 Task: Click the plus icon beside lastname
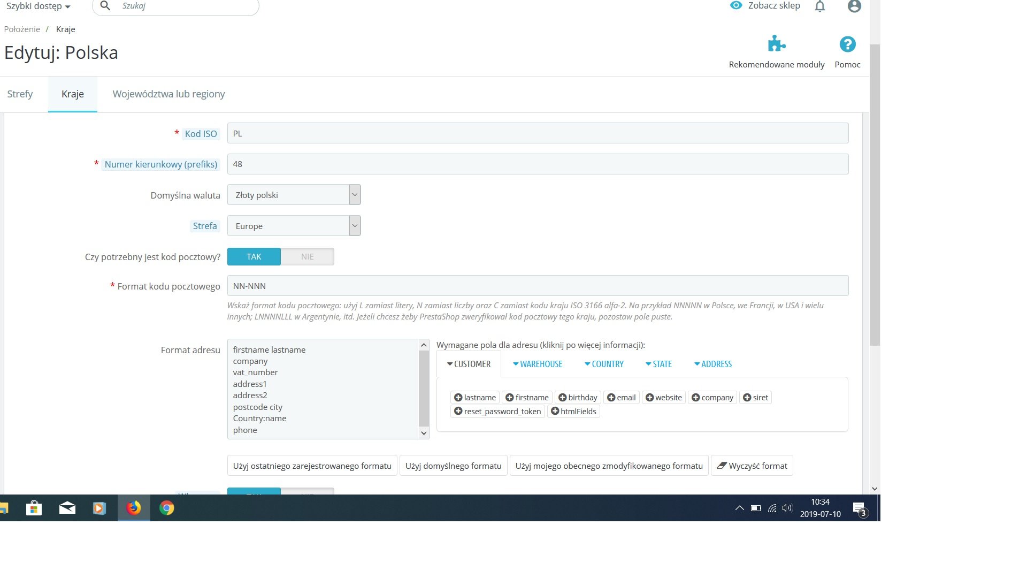[x=458, y=398]
